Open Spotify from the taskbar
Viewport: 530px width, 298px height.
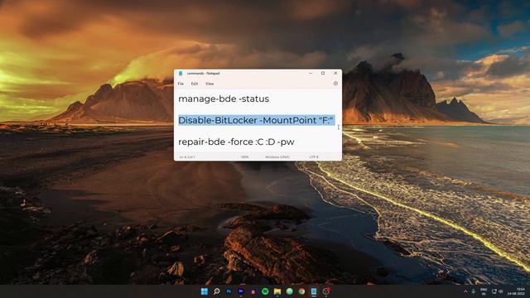[265, 291]
